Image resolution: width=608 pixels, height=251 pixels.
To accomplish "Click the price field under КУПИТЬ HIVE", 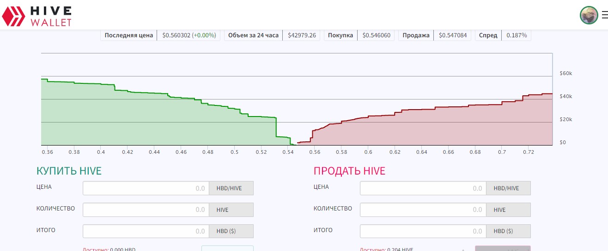I will [146, 188].
